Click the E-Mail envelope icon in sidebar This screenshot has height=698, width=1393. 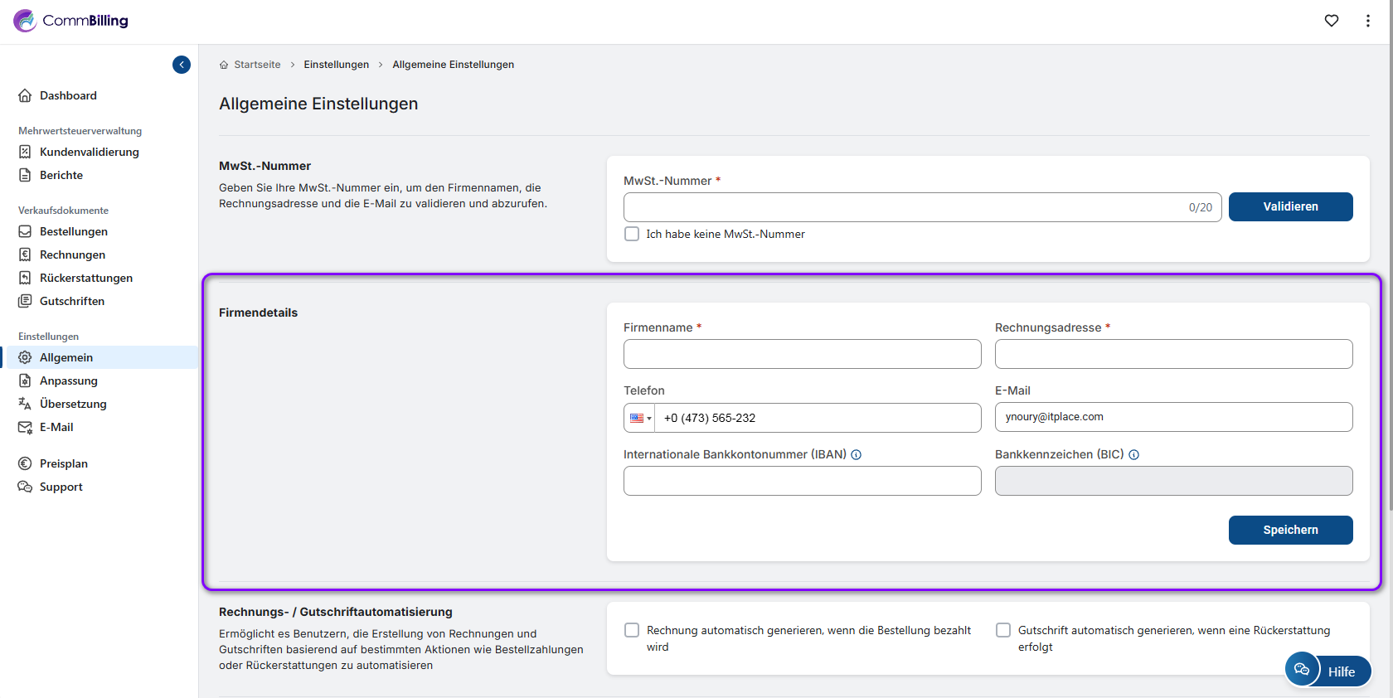pyautogui.click(x=25, y=427)
